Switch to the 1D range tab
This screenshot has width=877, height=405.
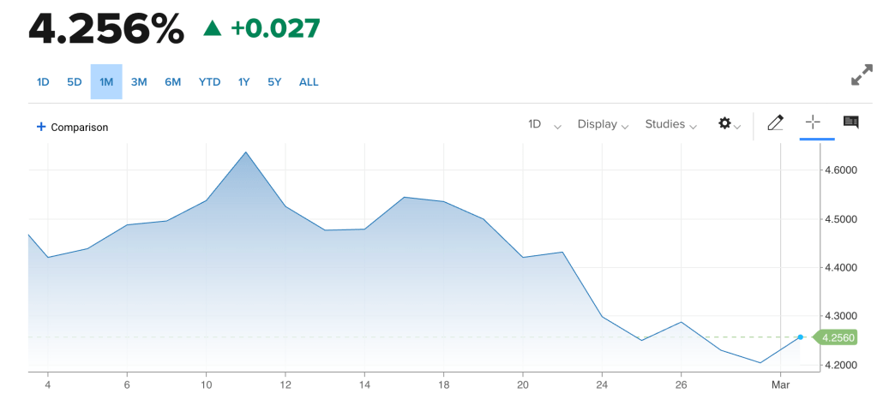click(43, 82)
